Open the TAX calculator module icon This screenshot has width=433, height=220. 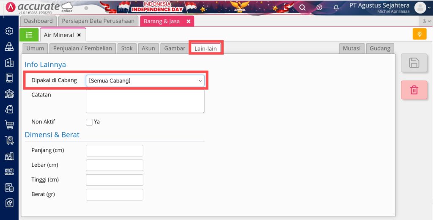tap(9, 188)
